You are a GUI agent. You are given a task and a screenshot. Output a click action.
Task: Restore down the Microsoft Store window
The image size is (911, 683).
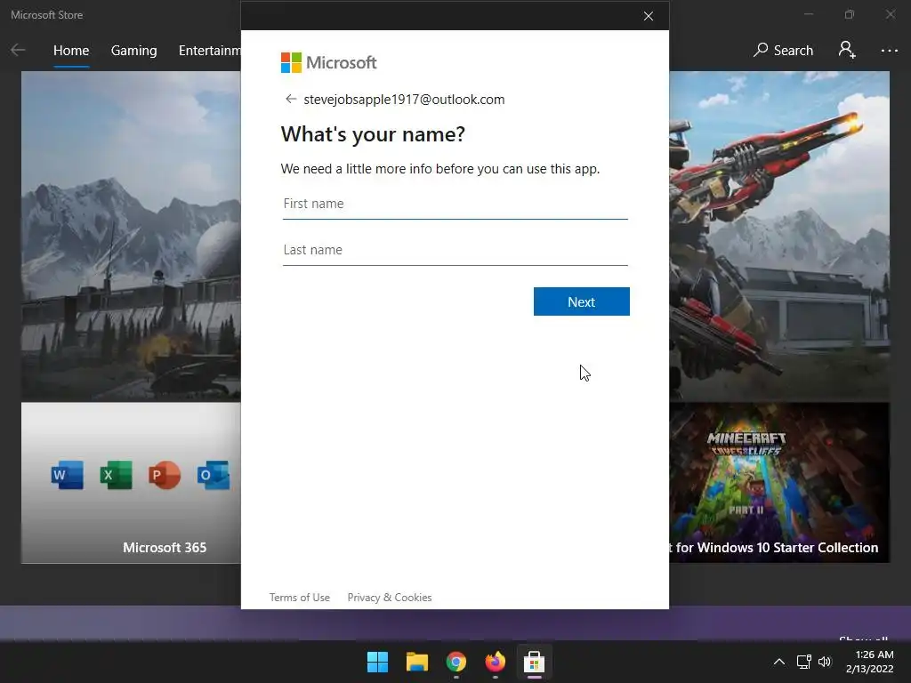(x=850, y=14)
